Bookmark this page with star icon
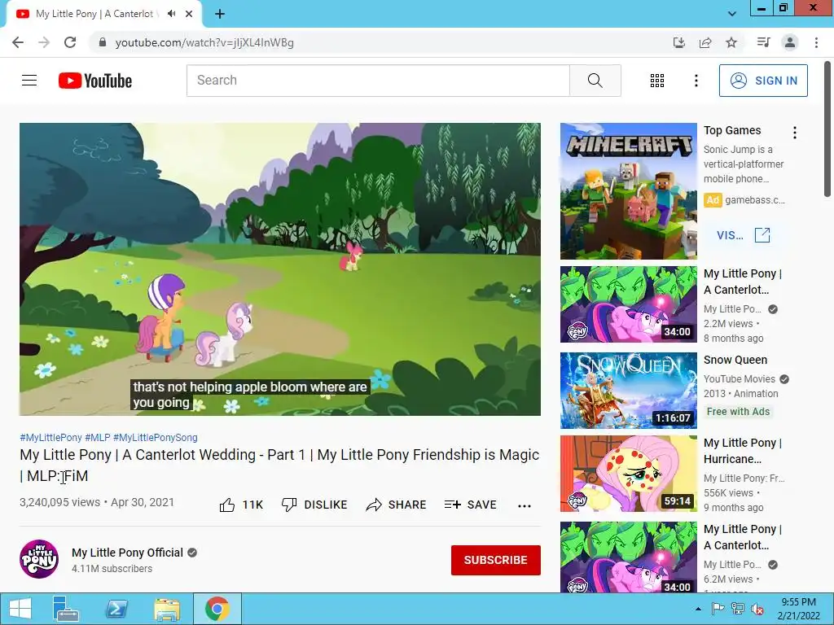Image resolution: width=834 pixels, height=625 pixels. [x=731, y=42]
